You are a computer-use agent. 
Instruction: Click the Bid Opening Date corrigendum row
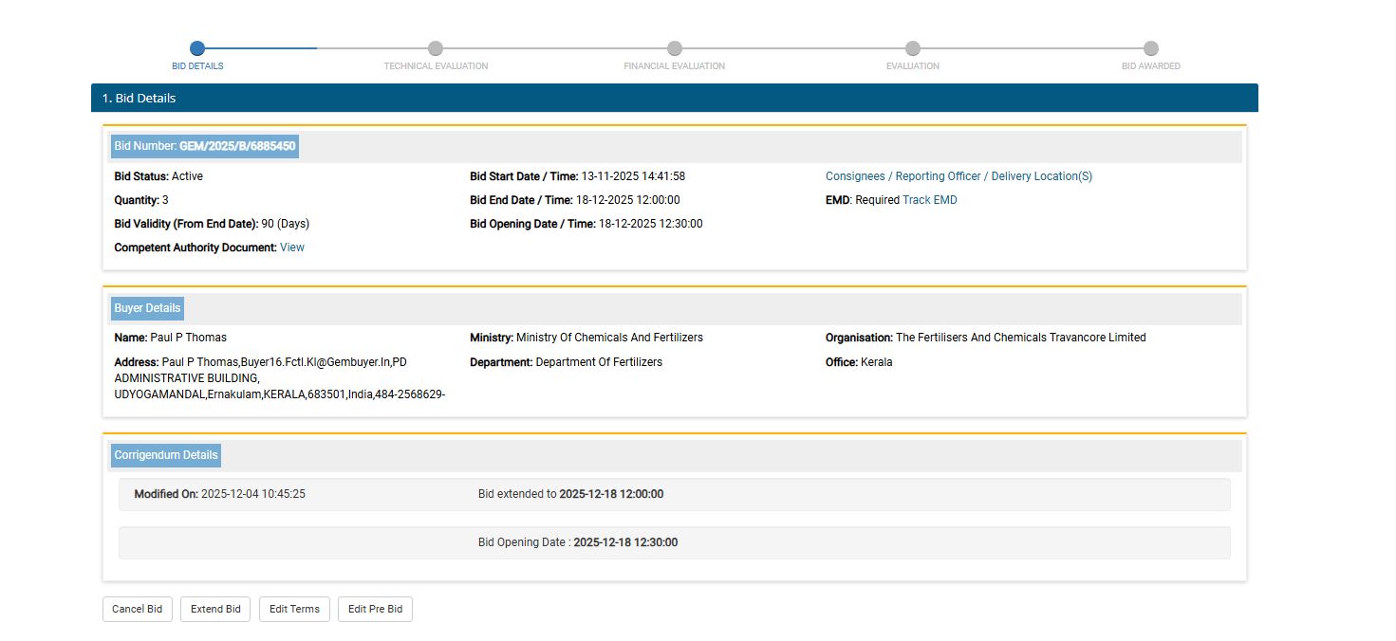[x=674, y=542]
